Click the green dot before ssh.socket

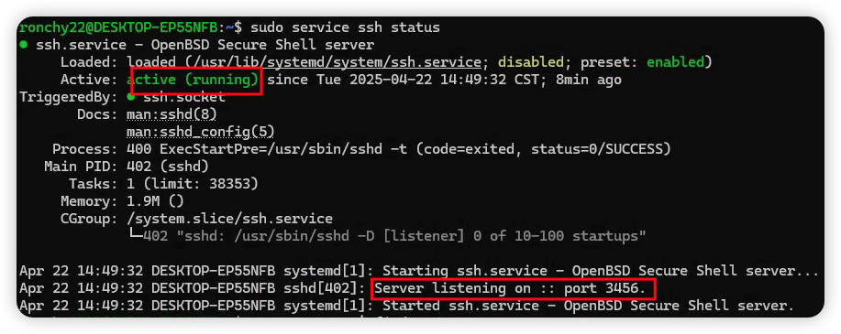pyautogui.click(x=131, y=97)
